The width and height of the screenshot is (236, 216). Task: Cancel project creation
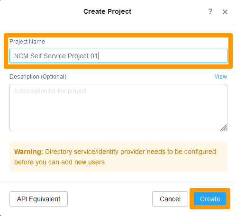click(170, 199)
